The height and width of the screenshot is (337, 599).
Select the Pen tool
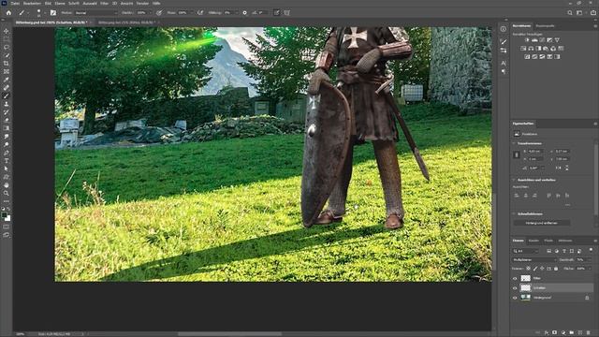tap(7, 153)
